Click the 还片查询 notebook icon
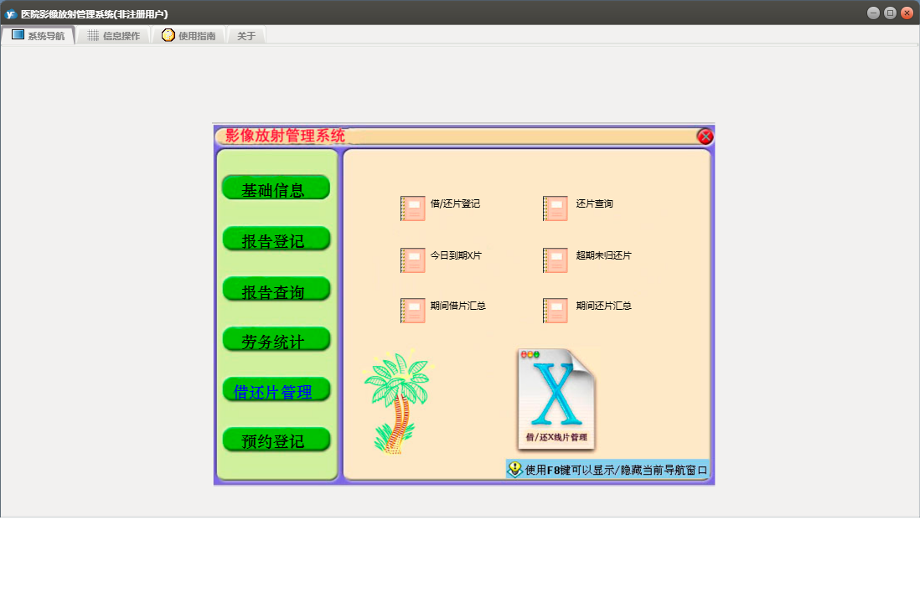920x597 pixels. pyautogui.click(x=555, y=208)
